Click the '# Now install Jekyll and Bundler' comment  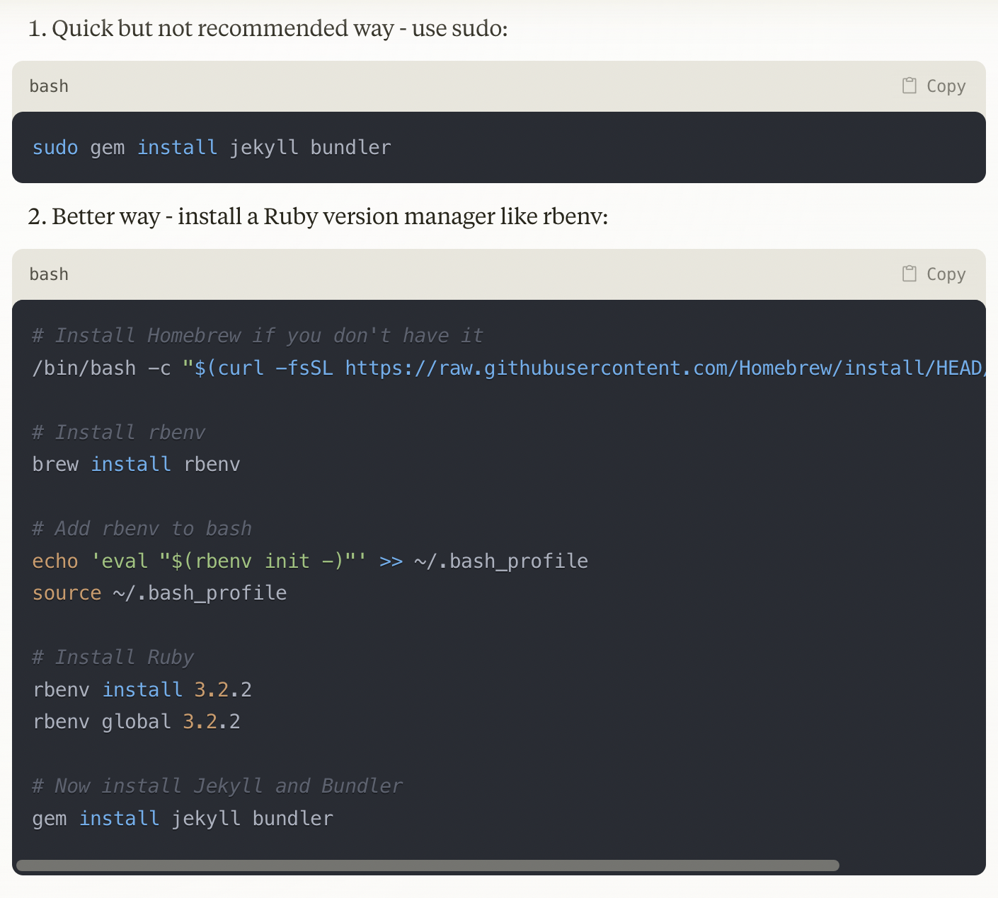click(x=217, y=786)
